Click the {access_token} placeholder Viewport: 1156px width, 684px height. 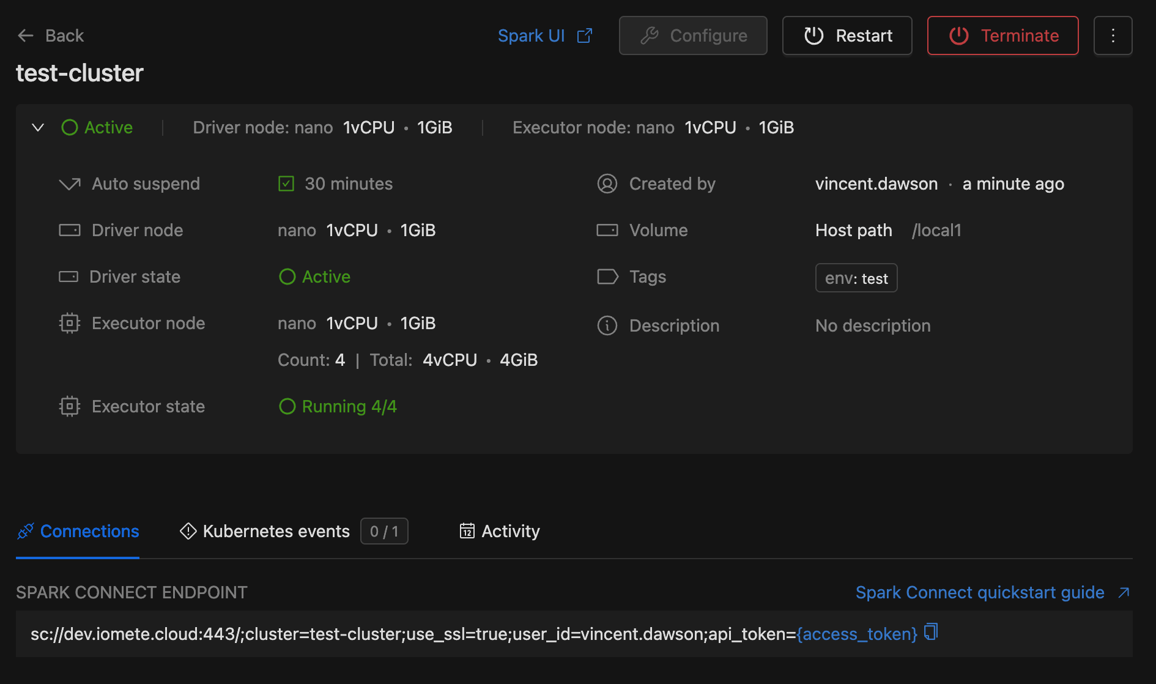tap(857, 634)
